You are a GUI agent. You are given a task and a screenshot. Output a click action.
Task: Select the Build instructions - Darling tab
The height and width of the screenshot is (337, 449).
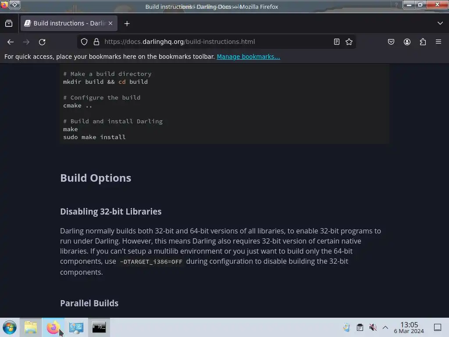point(69,23)
